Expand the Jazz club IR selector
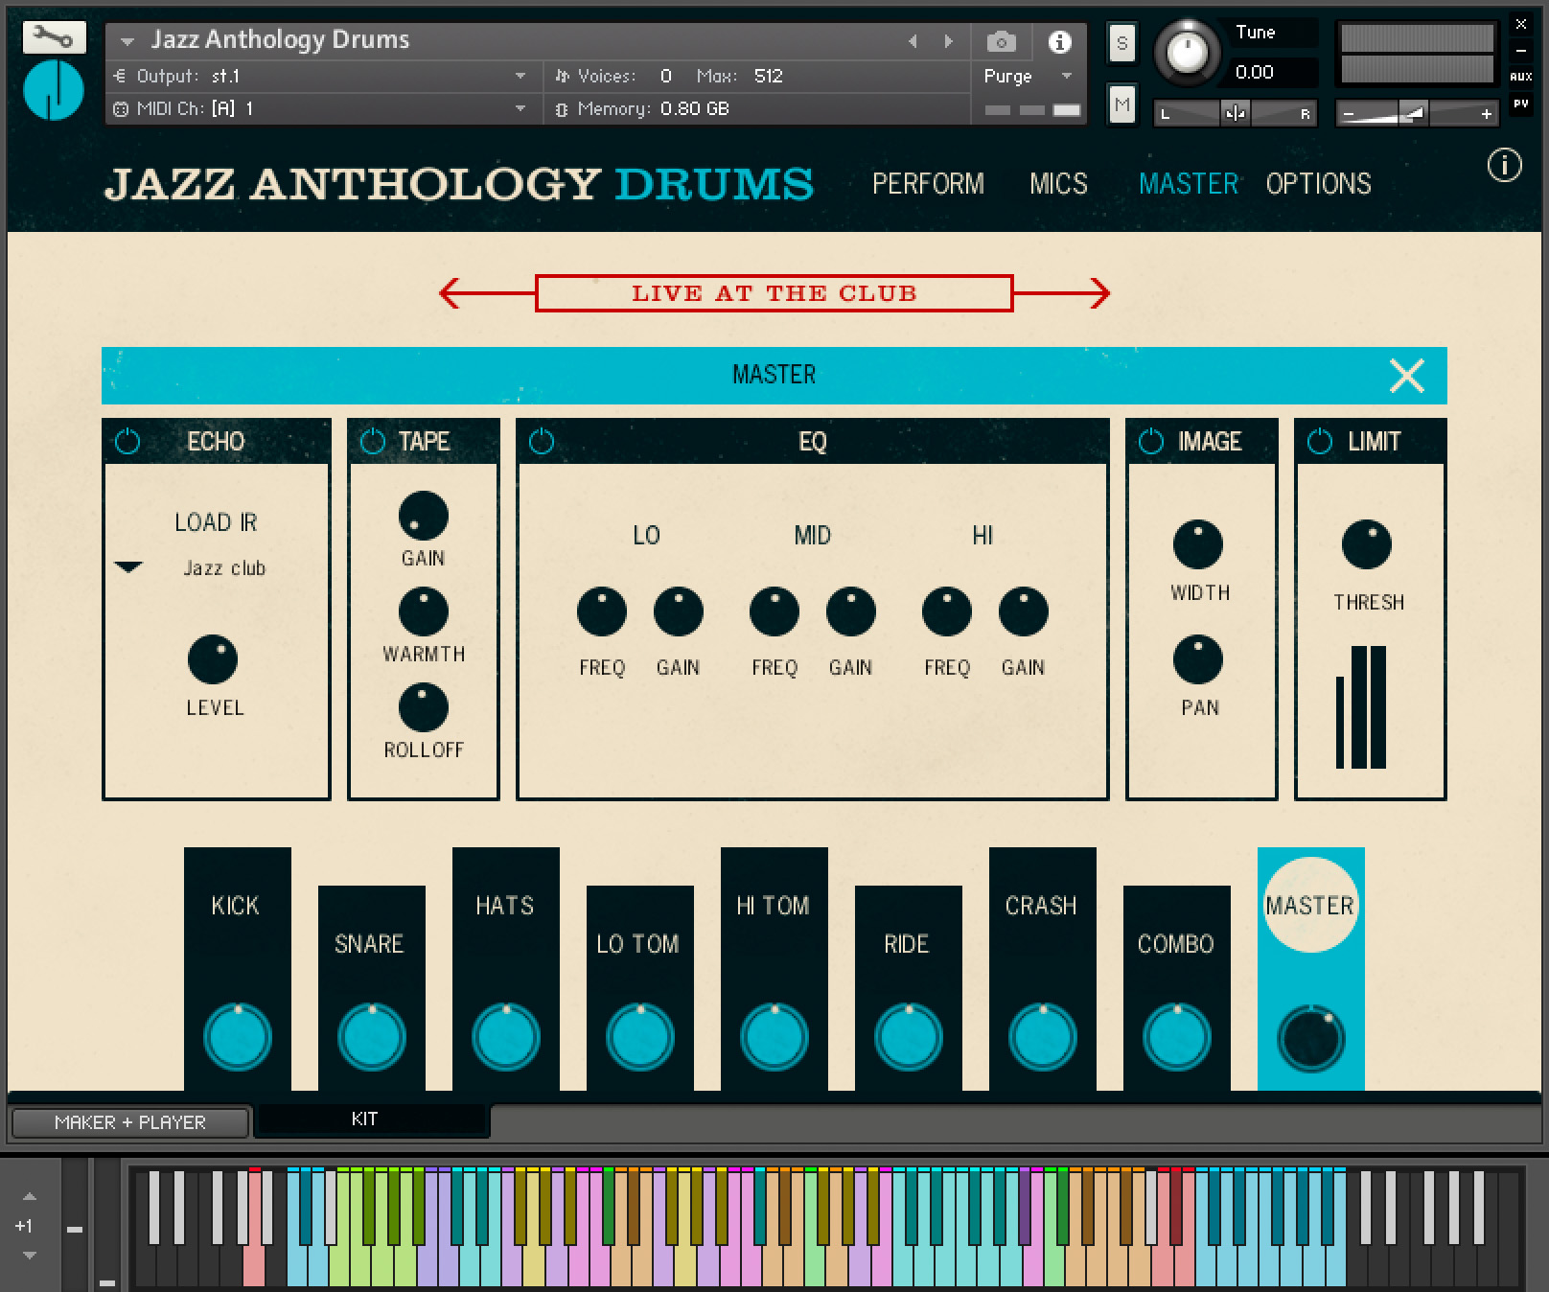 click(x=127, y=567)
